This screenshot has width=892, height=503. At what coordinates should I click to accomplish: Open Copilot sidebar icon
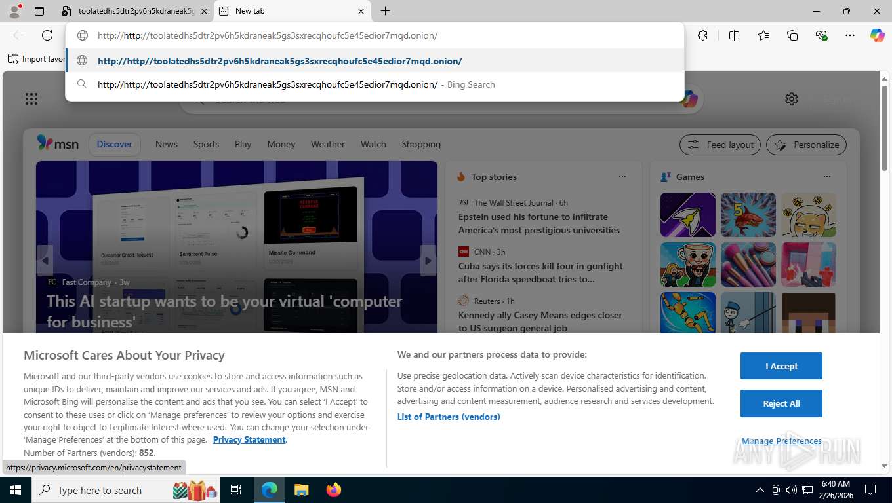coord(877,35)
